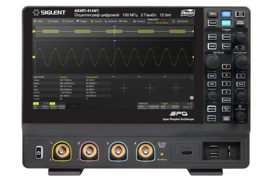Tap the C1 channel descriptor box
The width and height of the screenshot is (272, 181).
coord(41,105)
